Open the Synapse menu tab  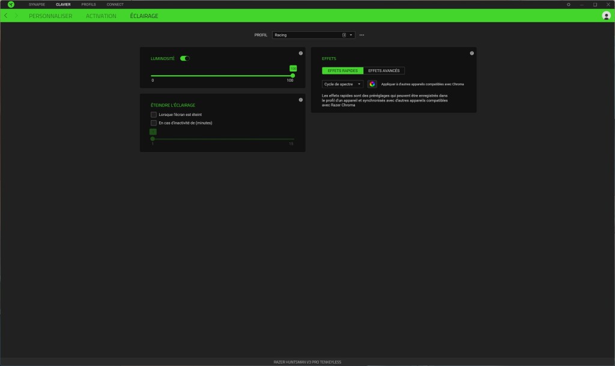pos(37,5)
